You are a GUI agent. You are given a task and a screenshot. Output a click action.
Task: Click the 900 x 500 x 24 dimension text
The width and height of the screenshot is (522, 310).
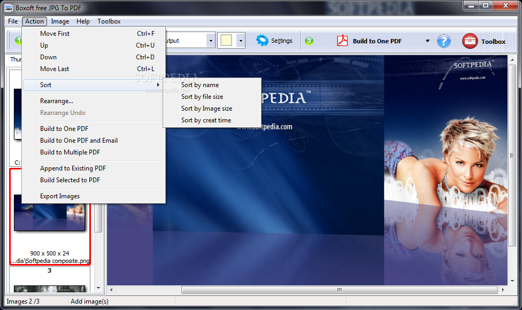[x=50, y=253]
